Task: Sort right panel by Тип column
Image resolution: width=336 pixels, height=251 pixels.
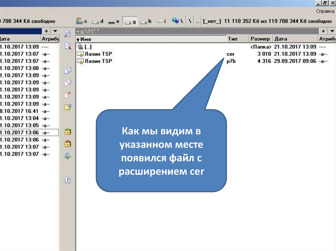Action: pos(238,39)
